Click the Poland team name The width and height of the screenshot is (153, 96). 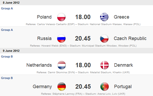coord(44,17)
